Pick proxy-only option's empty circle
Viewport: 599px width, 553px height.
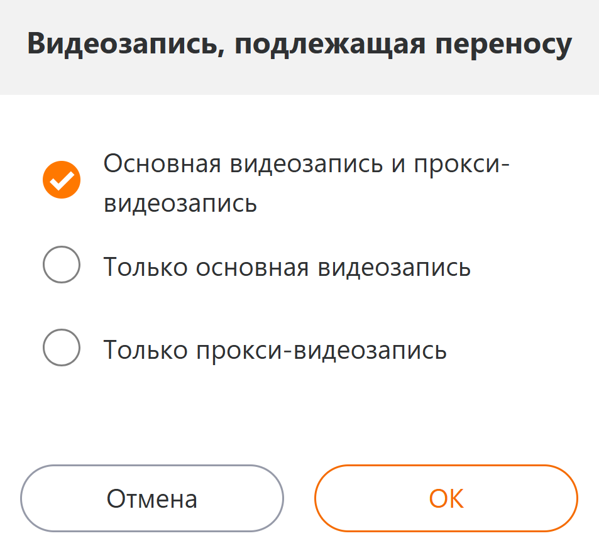click(62, 348)
